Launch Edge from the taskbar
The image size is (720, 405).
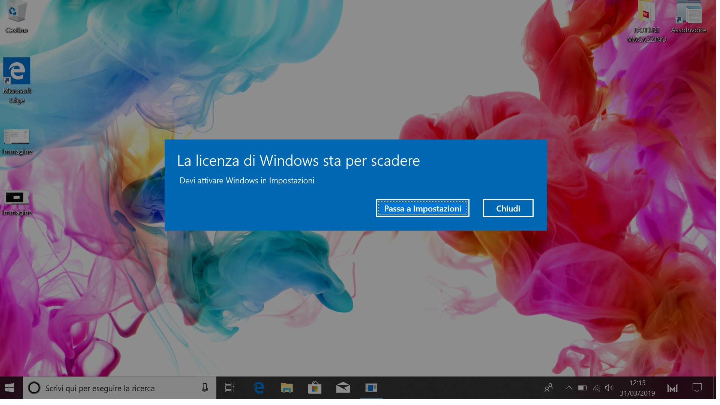pos(259,388)
